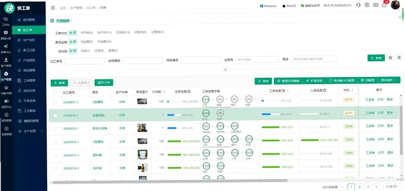Click 管理打印模板 button
The width and height of the screenshot is (405, 191).
point(289,81)
